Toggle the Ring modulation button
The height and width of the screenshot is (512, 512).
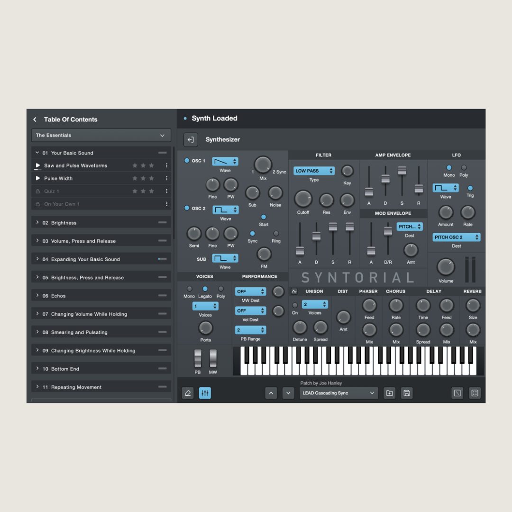(276, 233)
